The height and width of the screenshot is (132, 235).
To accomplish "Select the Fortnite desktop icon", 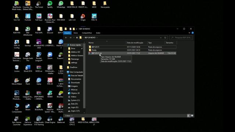I will (x=28, y=17).
